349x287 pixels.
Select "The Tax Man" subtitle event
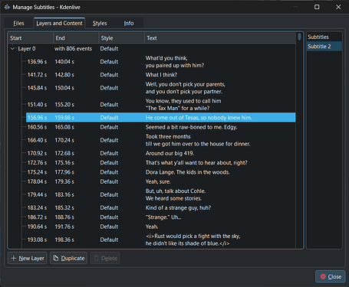[161, 105]
